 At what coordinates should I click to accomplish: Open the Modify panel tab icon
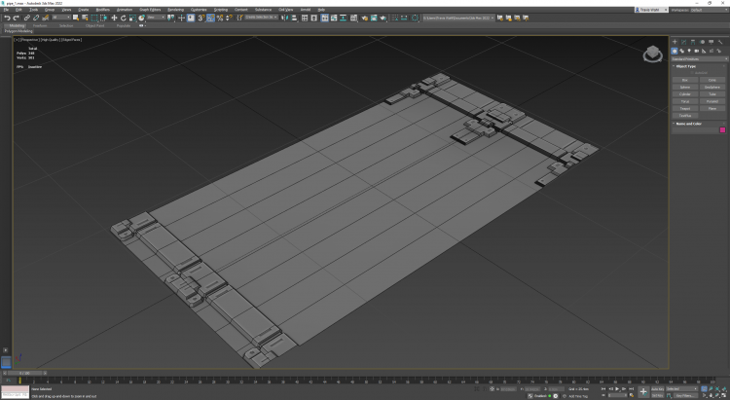683,42
